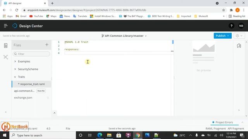Screen dimensions: 248x139
Task: Open exchange.json file
Action: 23,98
